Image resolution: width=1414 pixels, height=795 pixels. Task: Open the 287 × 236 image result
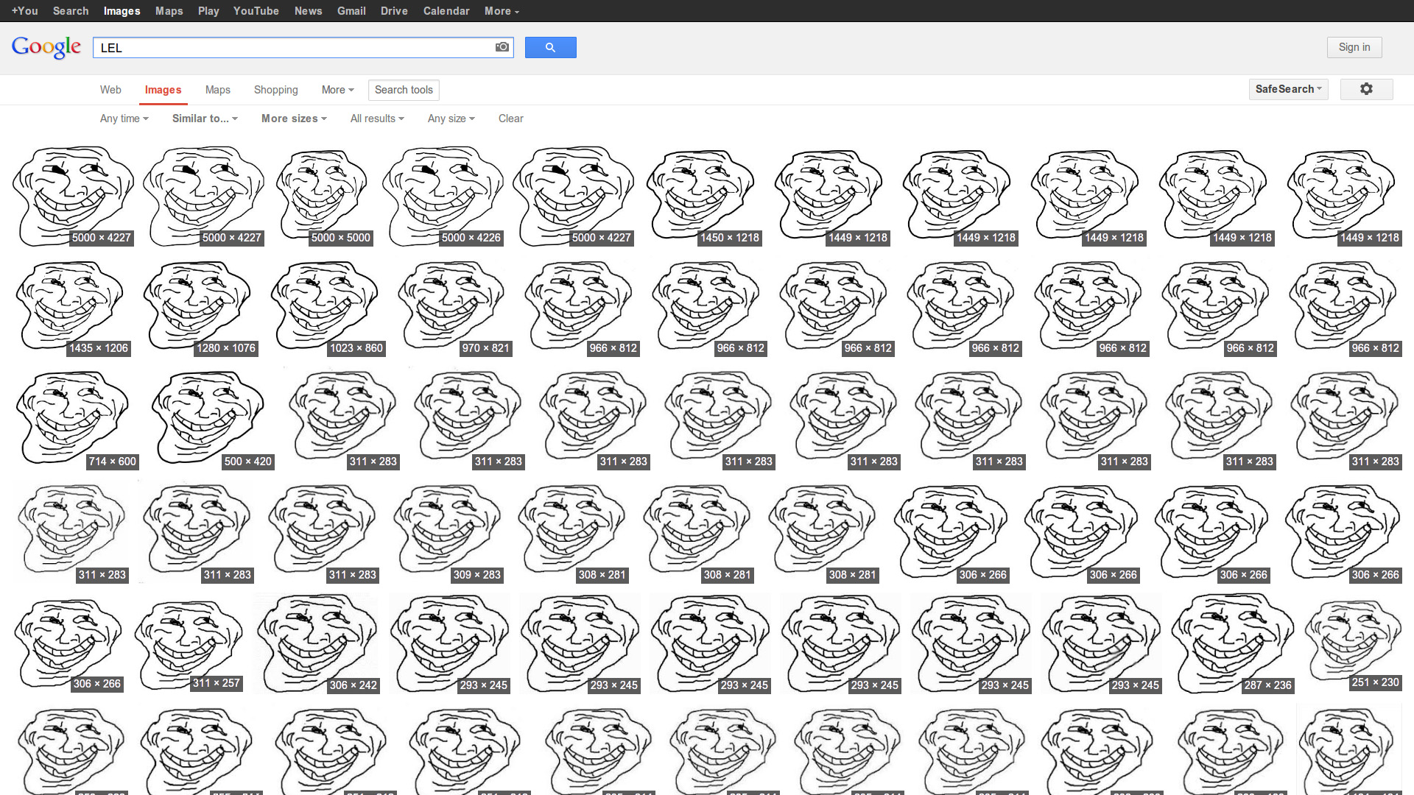point(1232,644)
